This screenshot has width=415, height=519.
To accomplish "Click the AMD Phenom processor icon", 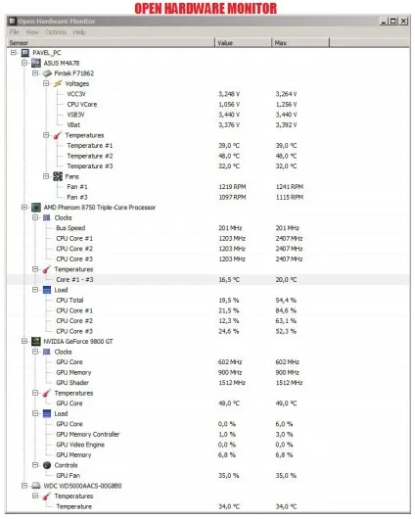I will point(36,208).
